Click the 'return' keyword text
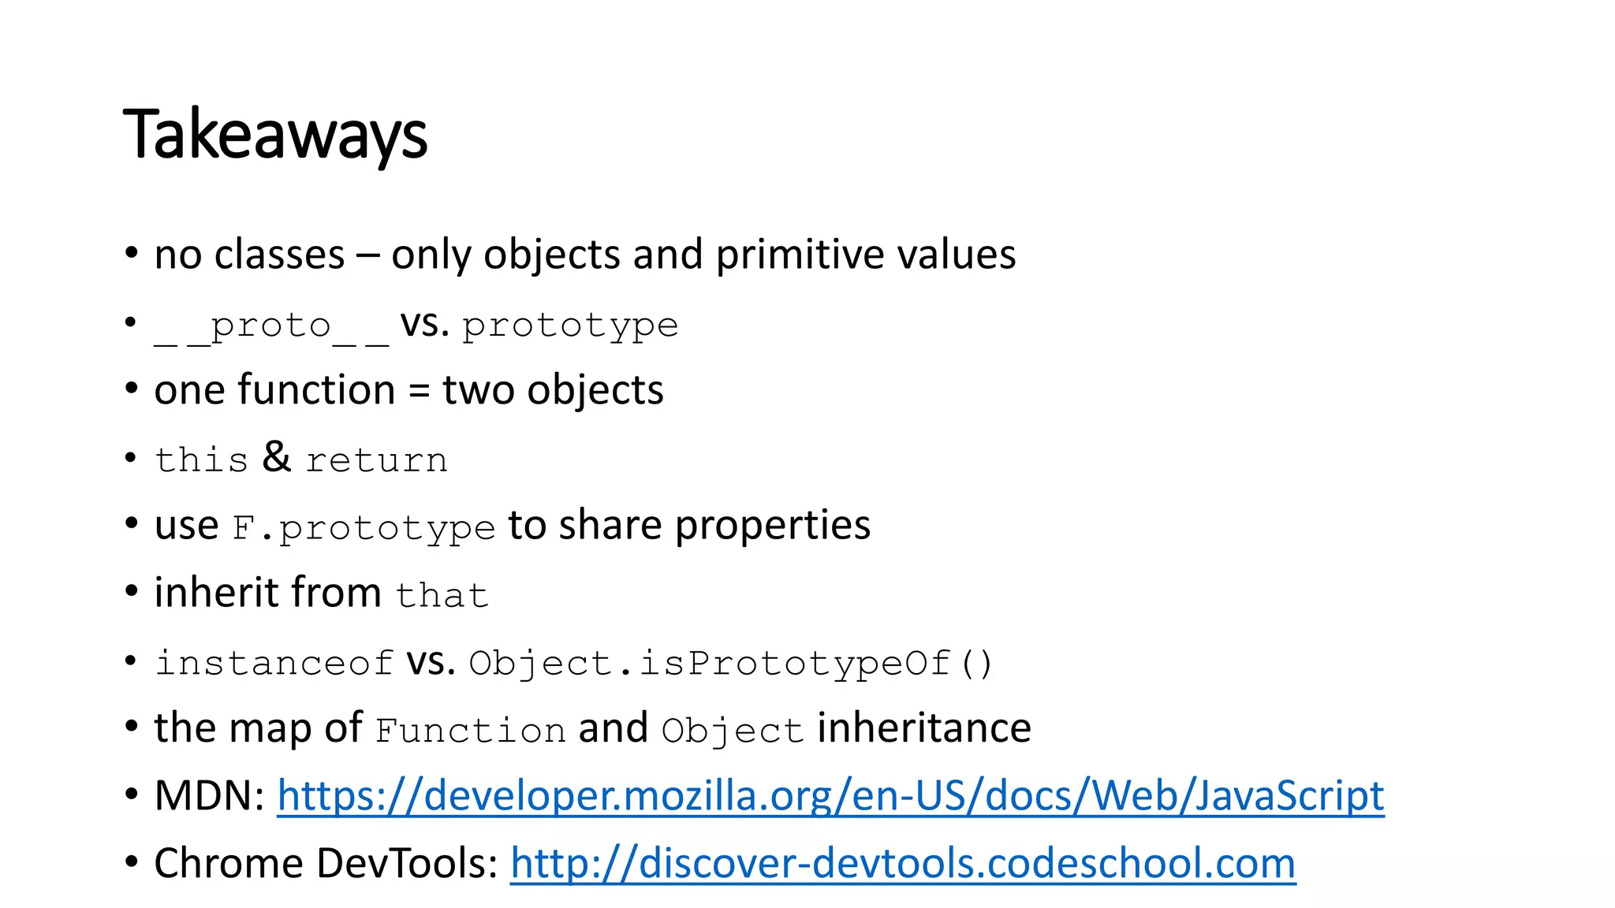This screenshot has height=908, width=1615. tap(376, 460)
